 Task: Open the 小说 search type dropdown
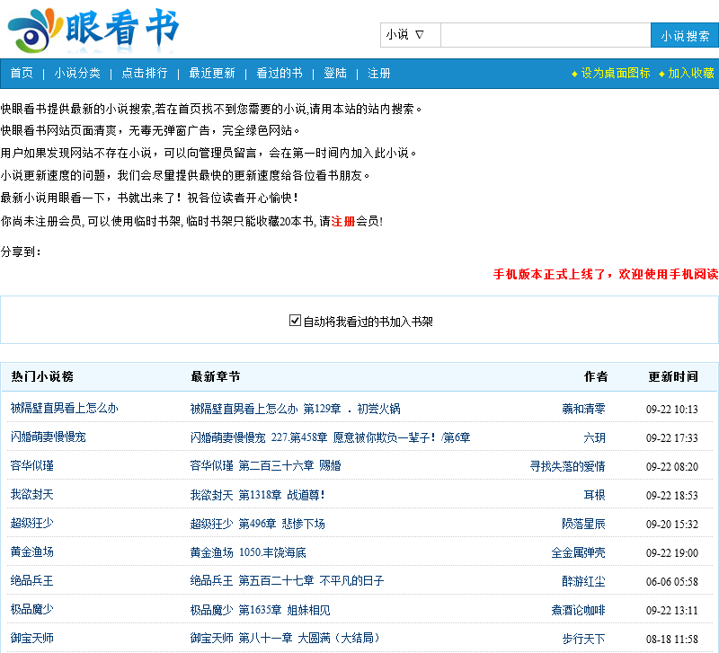pos(410,35)
